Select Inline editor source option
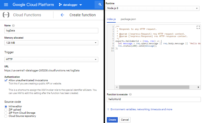This screenshot has width=203, height=123. pos(6,106)
